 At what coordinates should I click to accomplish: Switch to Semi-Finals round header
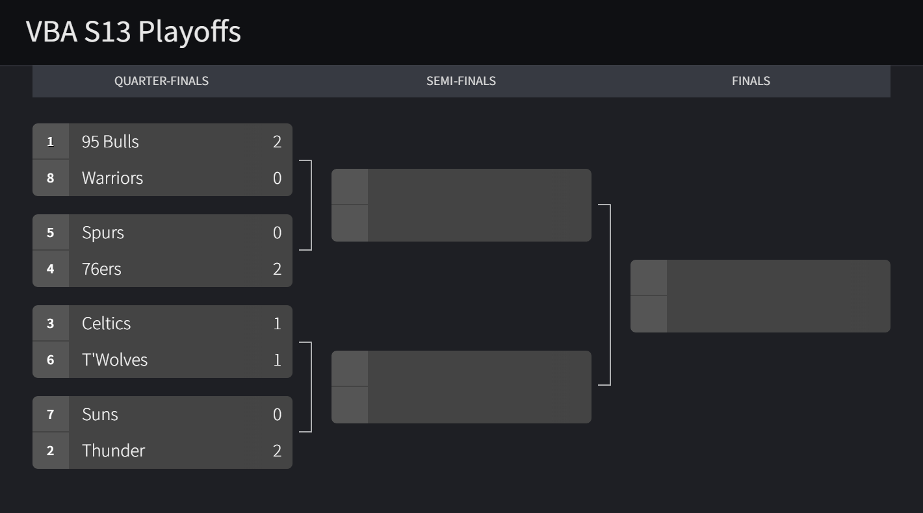click(x=461, y=81)
